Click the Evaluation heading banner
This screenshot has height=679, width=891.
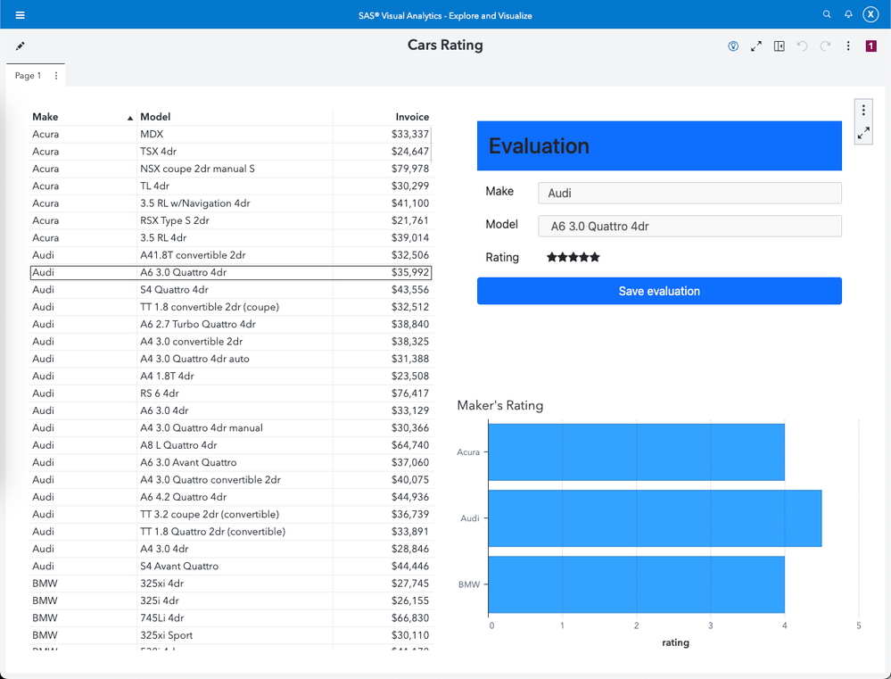[x=659, y=145]
